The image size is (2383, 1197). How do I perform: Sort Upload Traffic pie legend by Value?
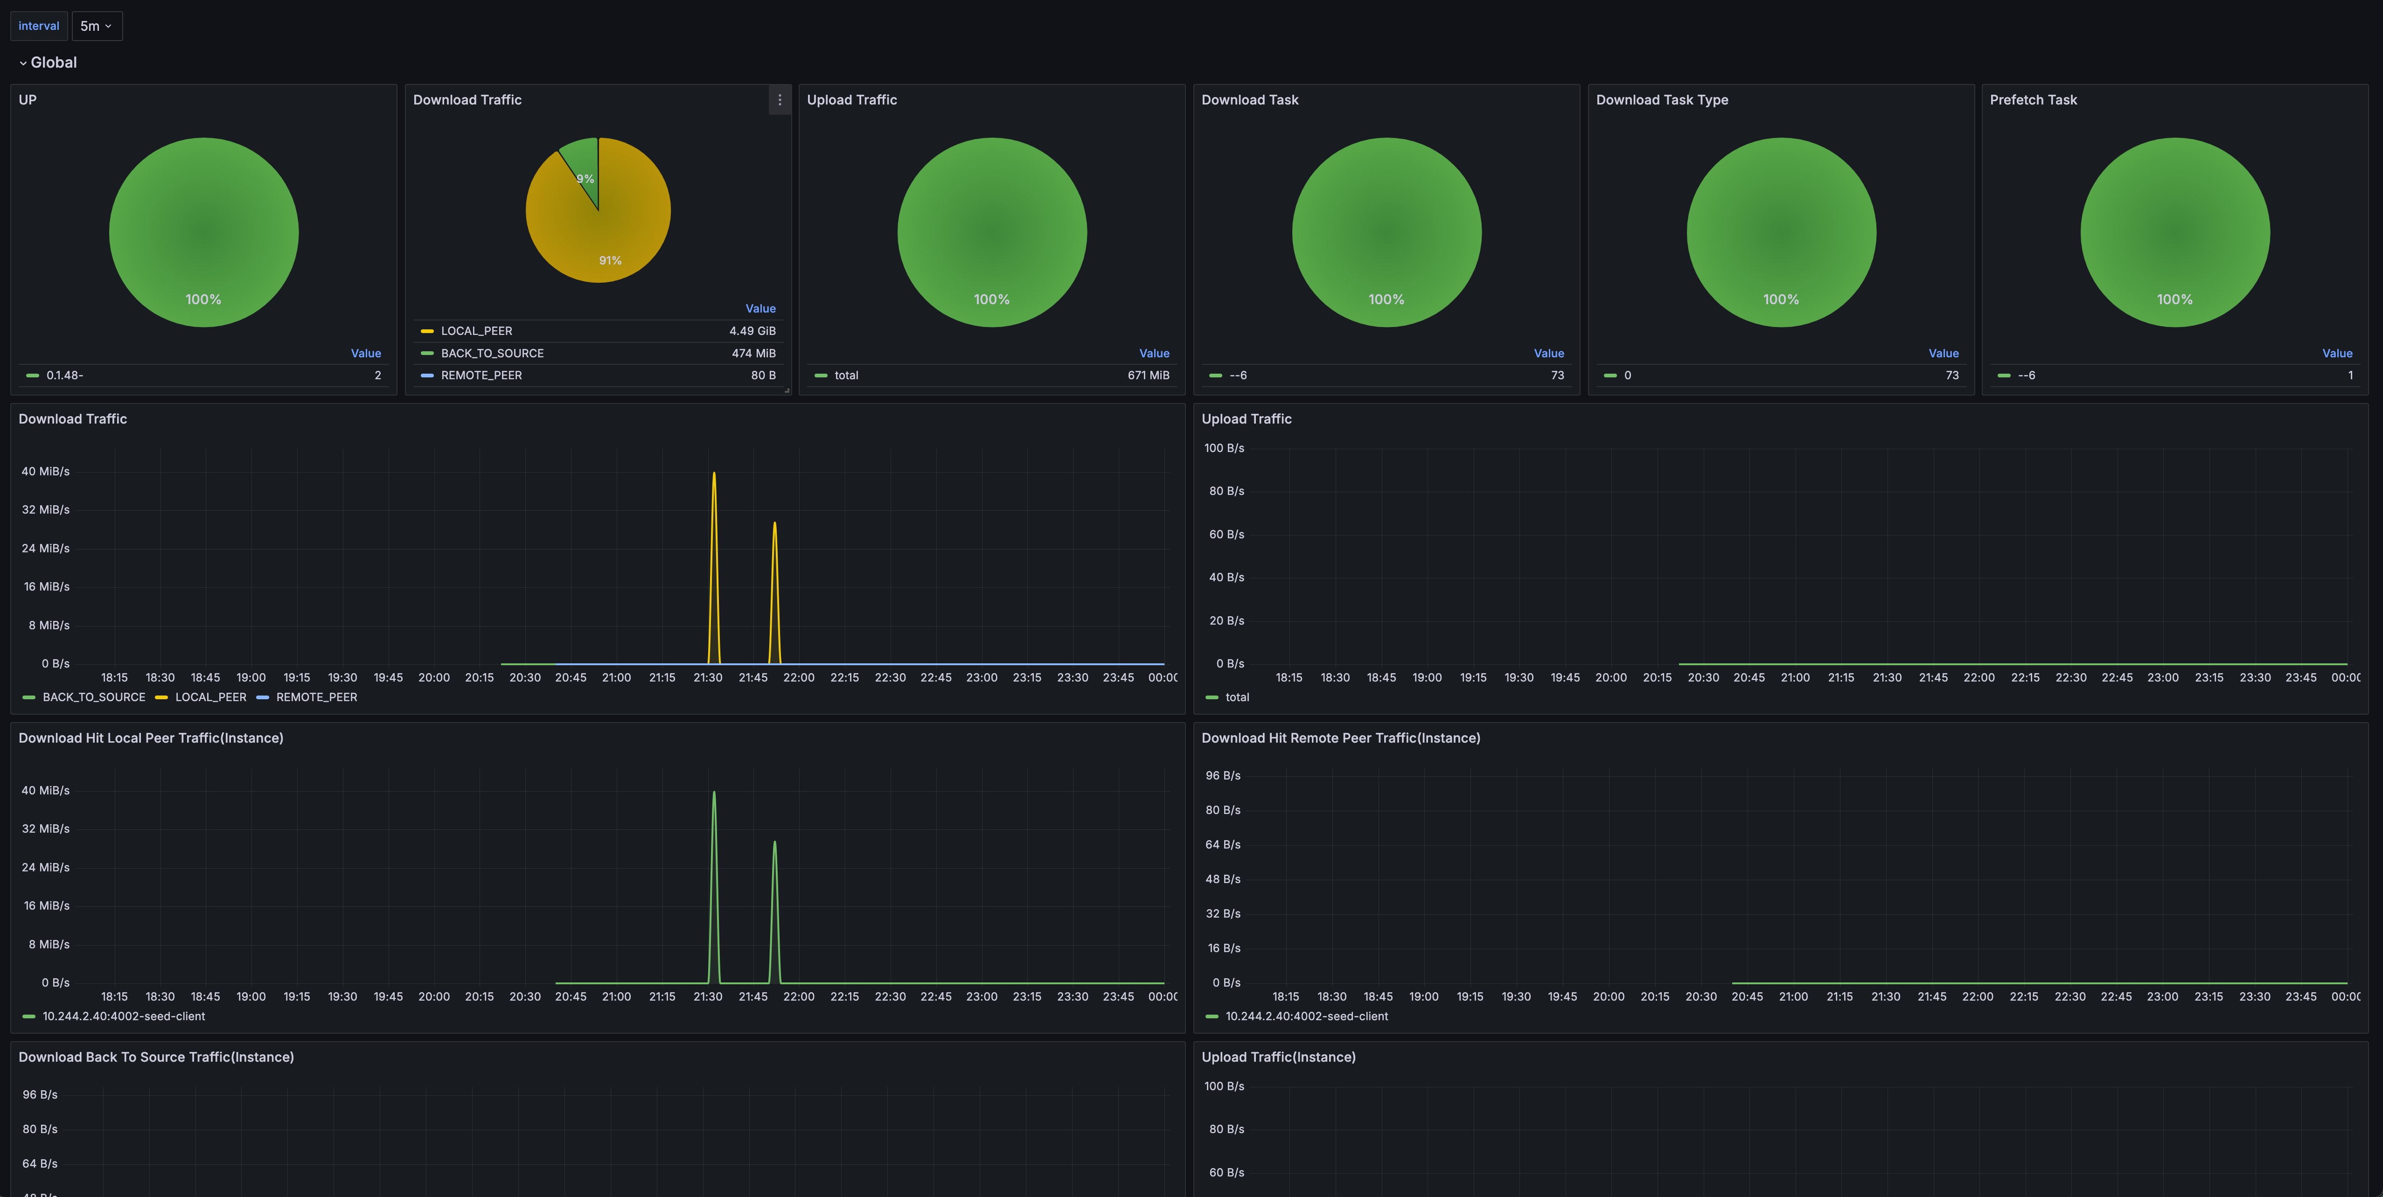[1154, 354]
